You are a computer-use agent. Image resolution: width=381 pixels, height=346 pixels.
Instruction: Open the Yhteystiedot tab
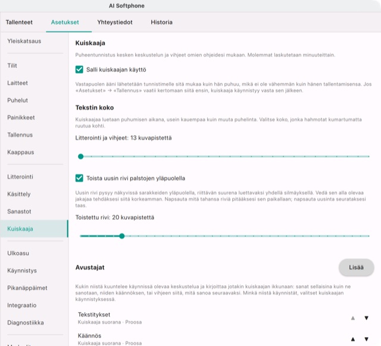click(x=115, y=23)
